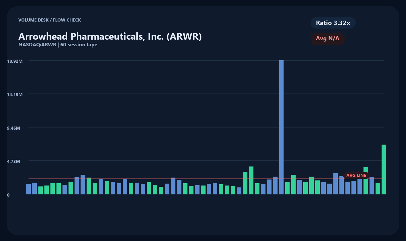Click the Arrowhead Pharmaceuticals, Inc. (ARWR) title
Viewport: 406px width, 241px height.
coord(110,36)
